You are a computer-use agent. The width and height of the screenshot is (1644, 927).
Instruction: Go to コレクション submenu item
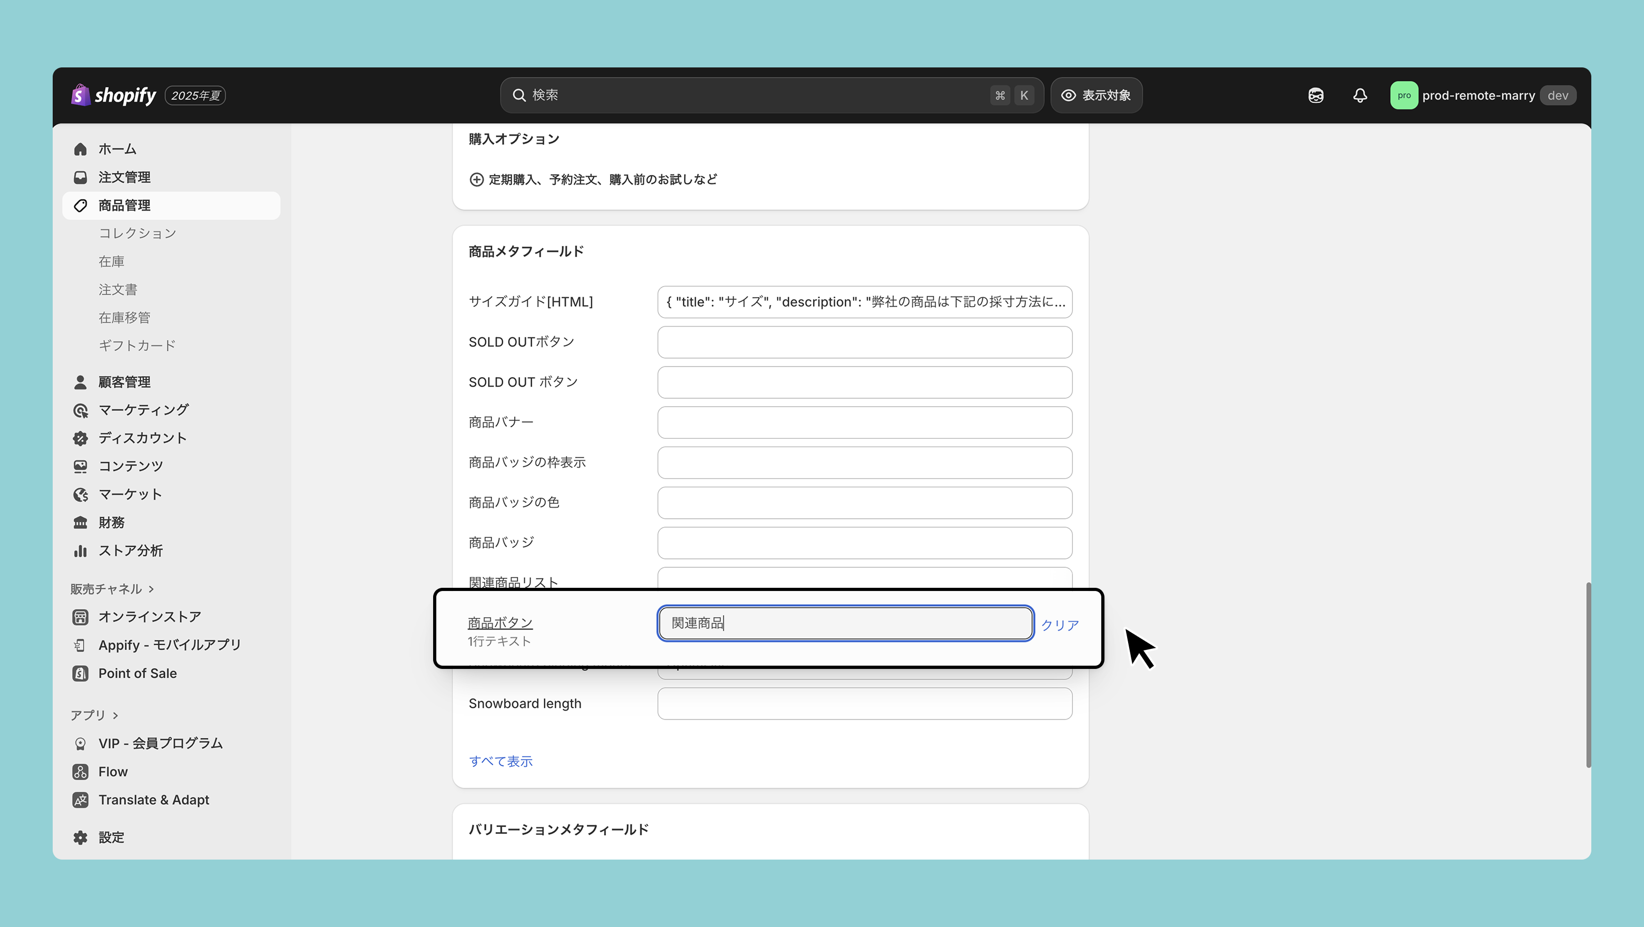point(137,233)
